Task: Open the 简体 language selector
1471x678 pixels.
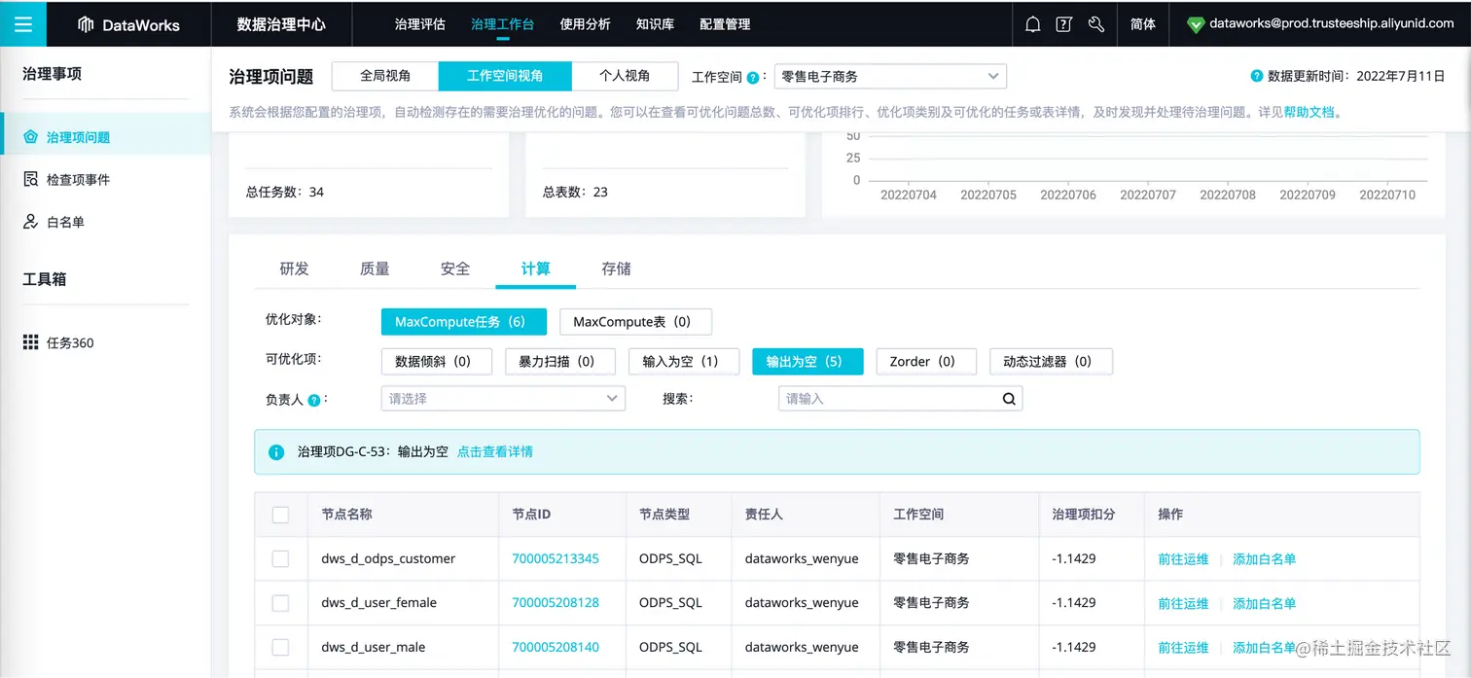Action: tap(1143, 24)
